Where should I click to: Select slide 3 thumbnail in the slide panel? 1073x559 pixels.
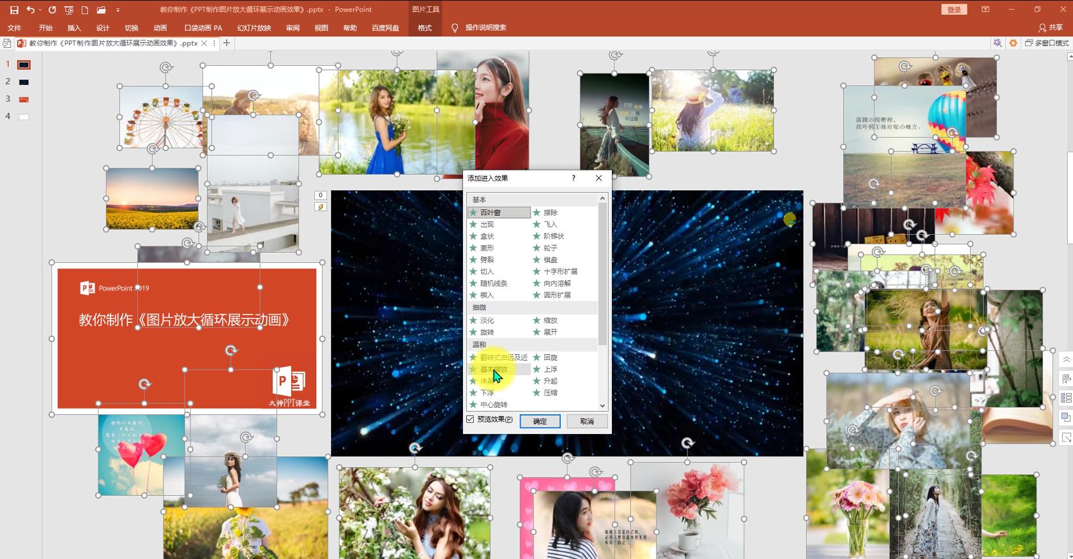tap(24, 100)
